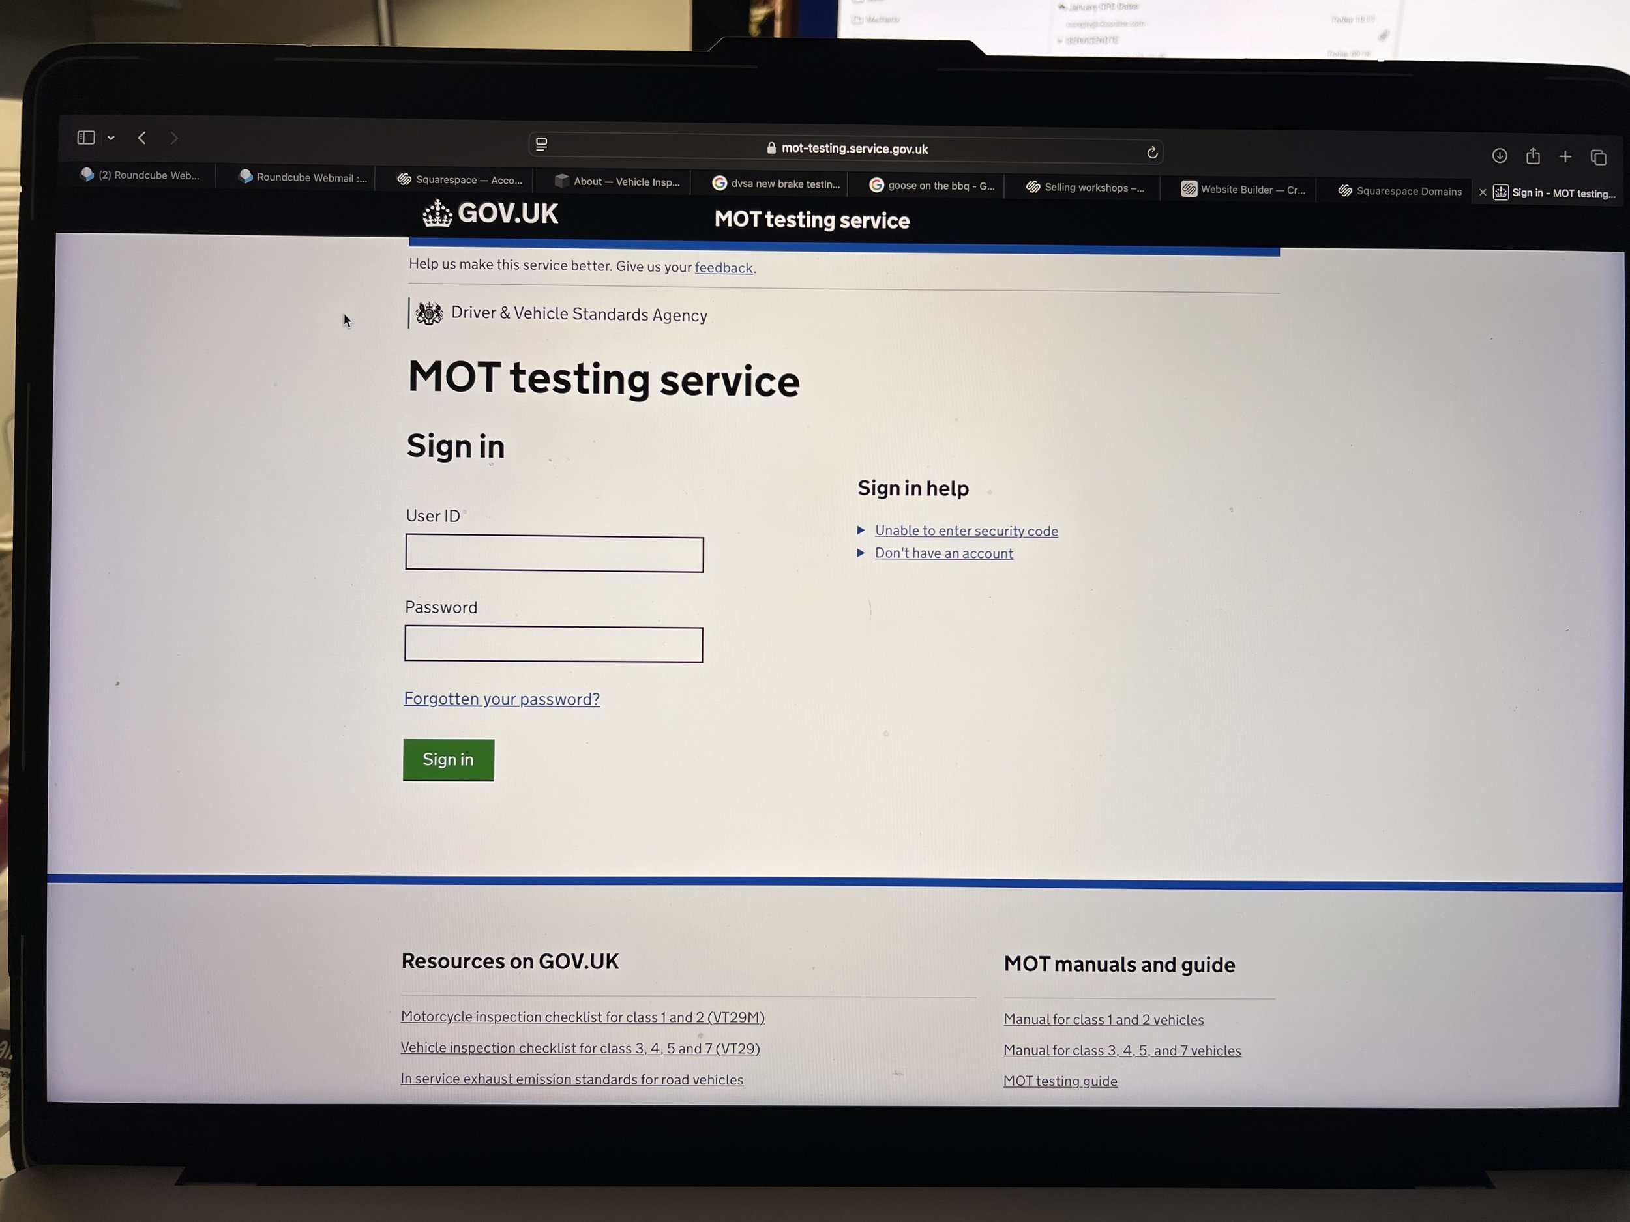This screenshot has width=1630, height=1222.
Task: Open the MOT testing guide link
Action: (1059, 1081)
